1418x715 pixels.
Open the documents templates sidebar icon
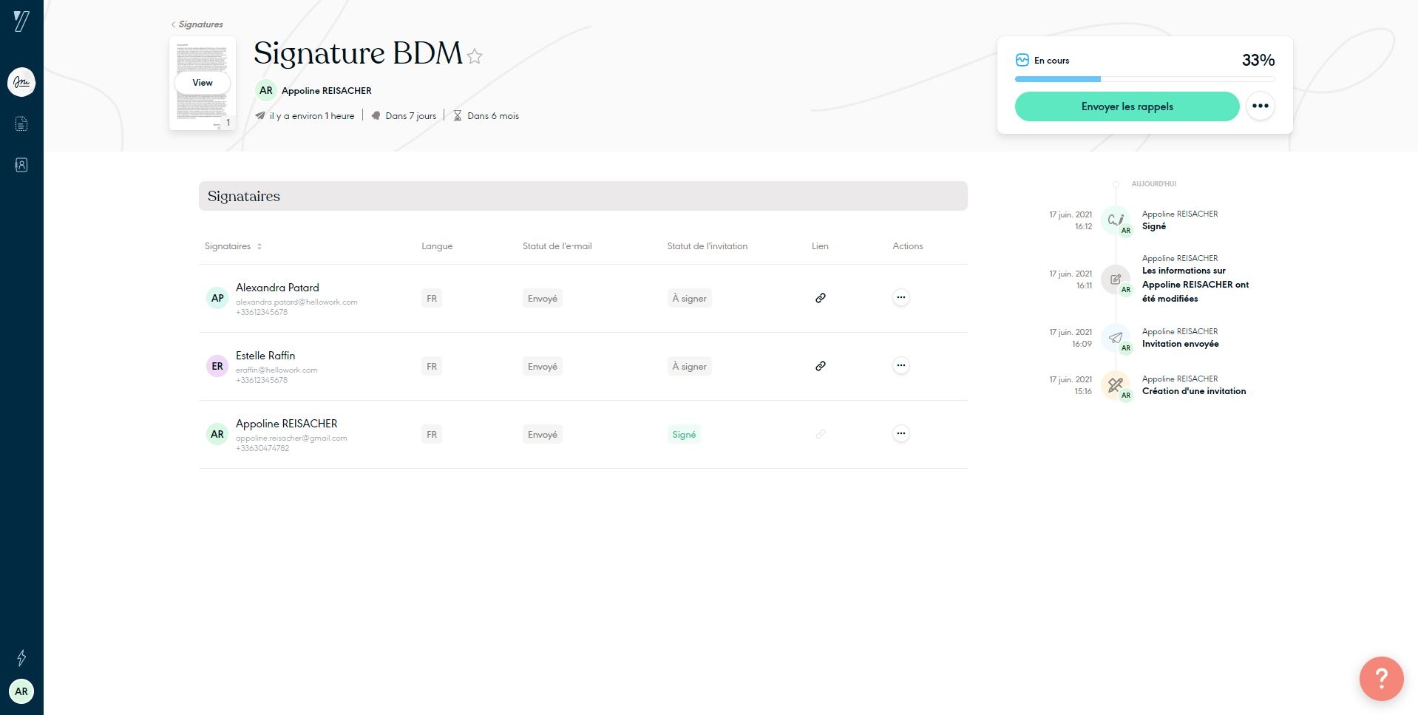click(21, 124)
